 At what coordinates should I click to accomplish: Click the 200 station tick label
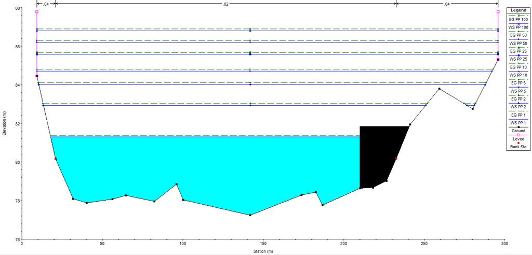(344, 244)
